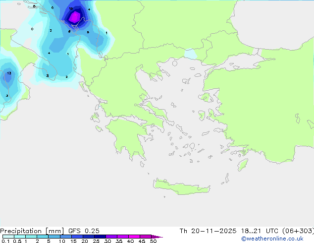The width and height of the screenshot is (314, 243).
Task: Click the magenta precipitation maximum on the map
Action: [x=75, y=17]
